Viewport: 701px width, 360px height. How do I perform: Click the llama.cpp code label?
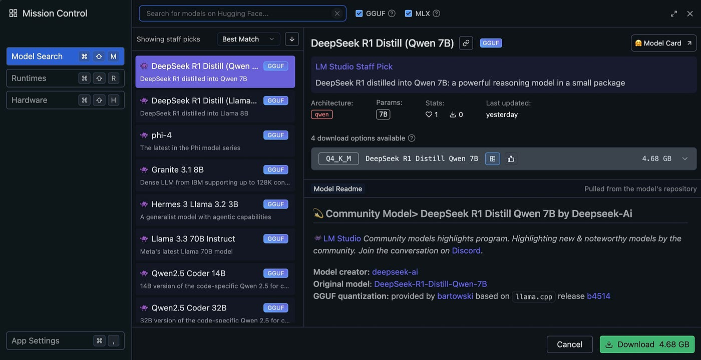[x=534, y=296]
